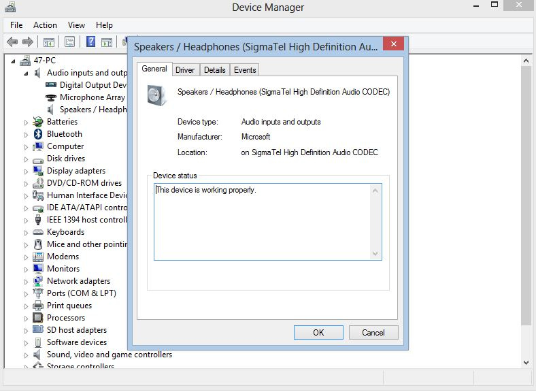Expand the Display adapters node
This screenshot has width=536, height=392.
click(27, 171)
